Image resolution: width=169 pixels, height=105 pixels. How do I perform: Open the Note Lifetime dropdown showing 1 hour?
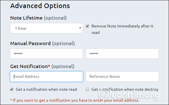(x=46, y=28)
